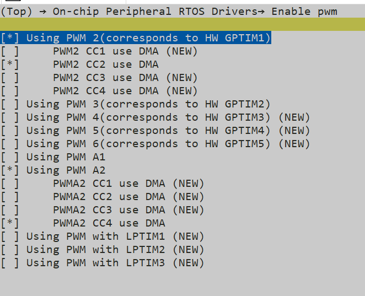The width and height of the screenshot is (365, 296).
Task: Toggle PWMA2 CC2 use DMA checkbox
Action: (10, 197)
